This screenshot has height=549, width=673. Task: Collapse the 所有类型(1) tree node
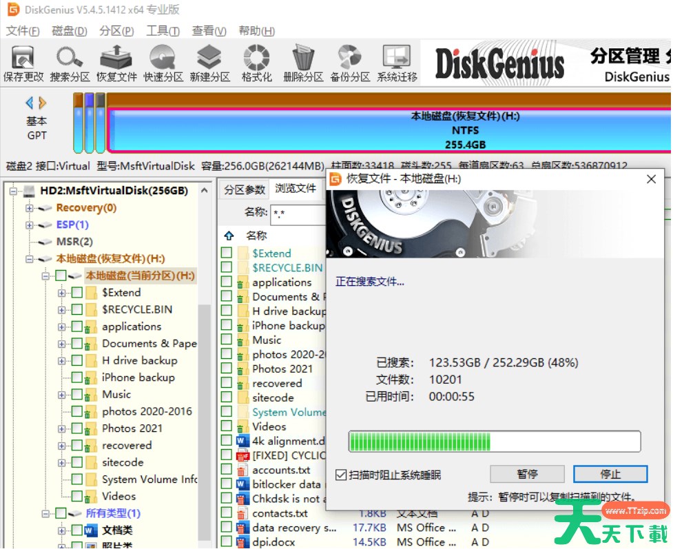pyautogui.click(x=45, y=513)
